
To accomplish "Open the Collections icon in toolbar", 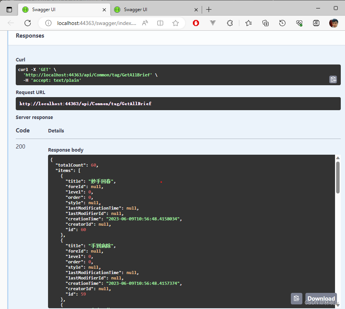I will tap(265, 23).
